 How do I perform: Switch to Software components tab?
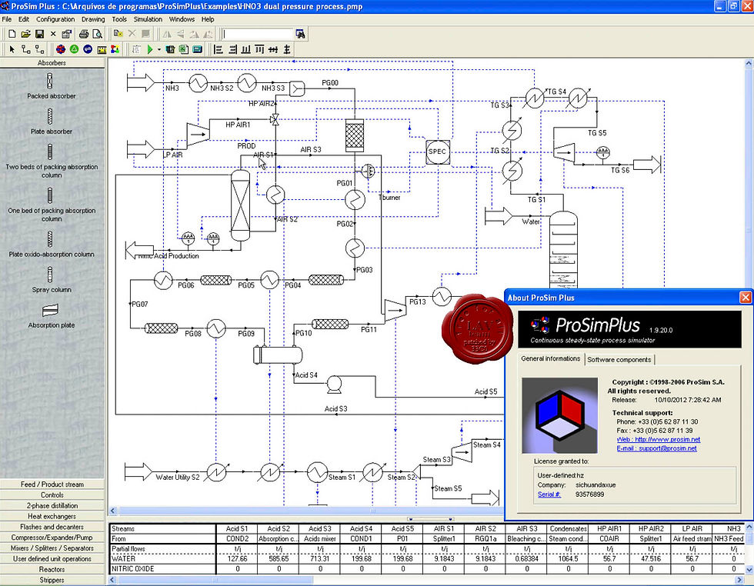pos(619,360)
